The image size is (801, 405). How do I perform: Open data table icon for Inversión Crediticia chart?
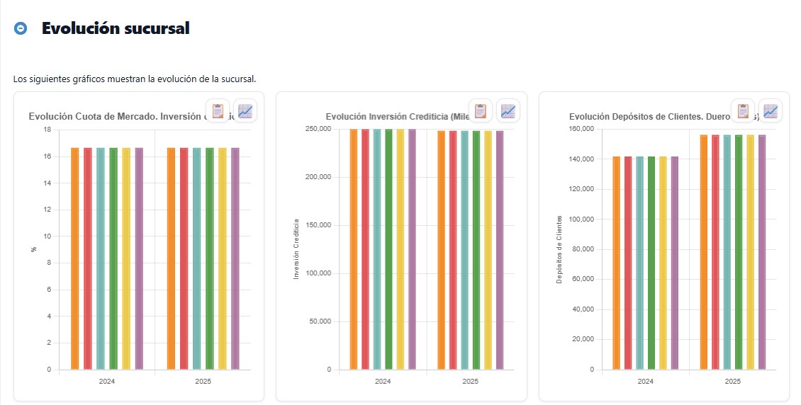[x=480, y=110]
